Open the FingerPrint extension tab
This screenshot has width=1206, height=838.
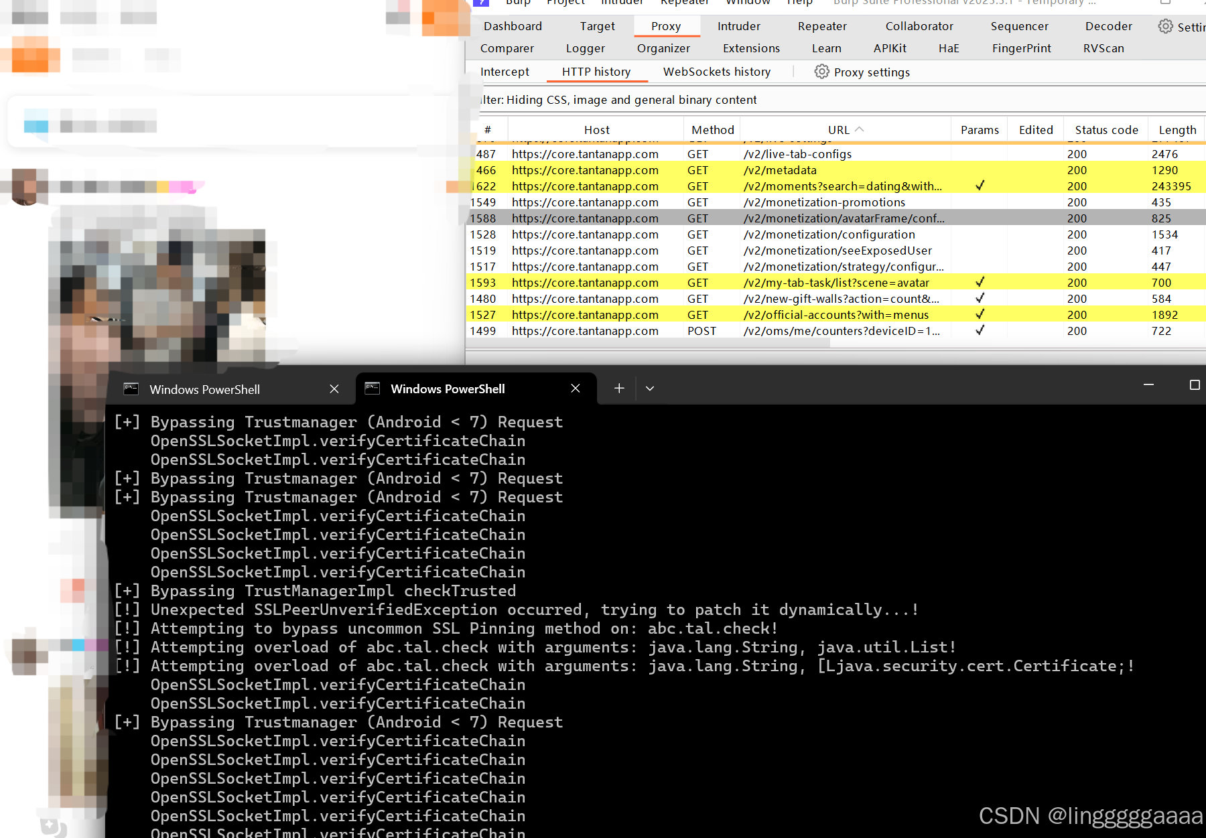coord(1021,48)
